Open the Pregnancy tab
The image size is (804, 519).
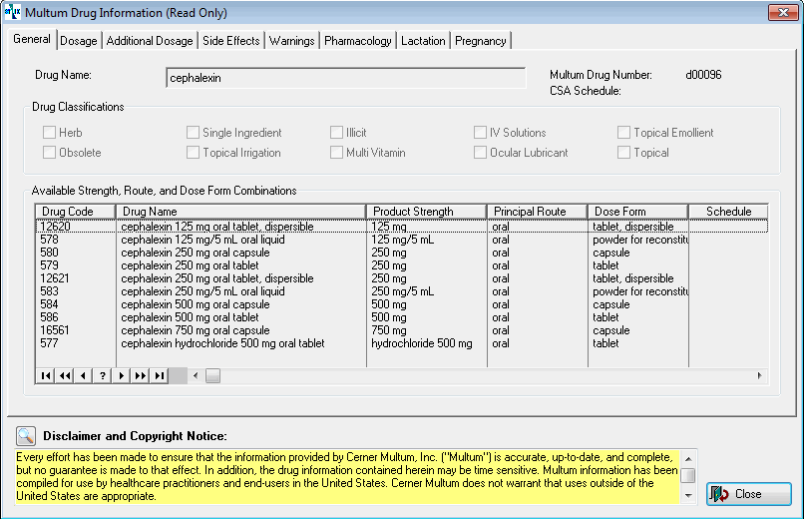(x=481, y=41)
